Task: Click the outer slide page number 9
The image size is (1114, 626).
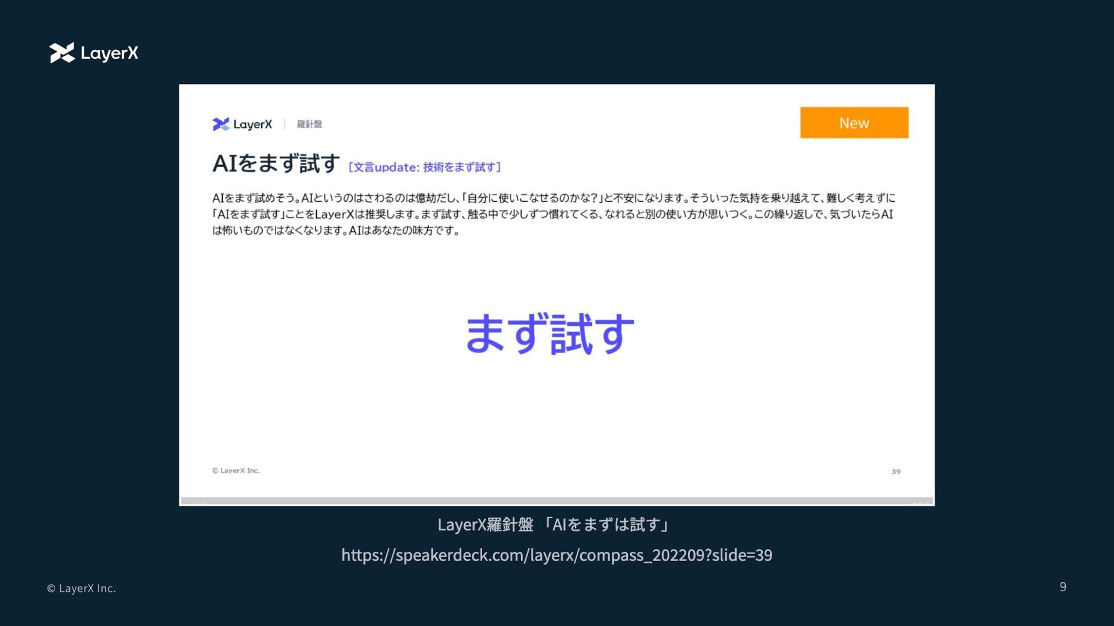Action: click(x=1063, y=587)
